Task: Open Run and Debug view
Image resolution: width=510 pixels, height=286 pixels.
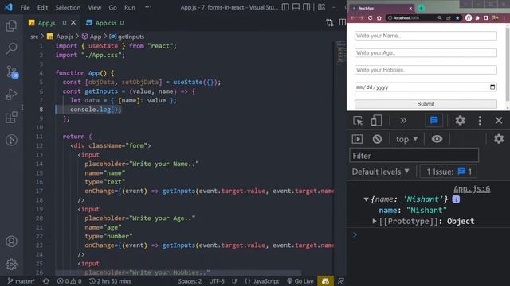Action: pos(11,95)
